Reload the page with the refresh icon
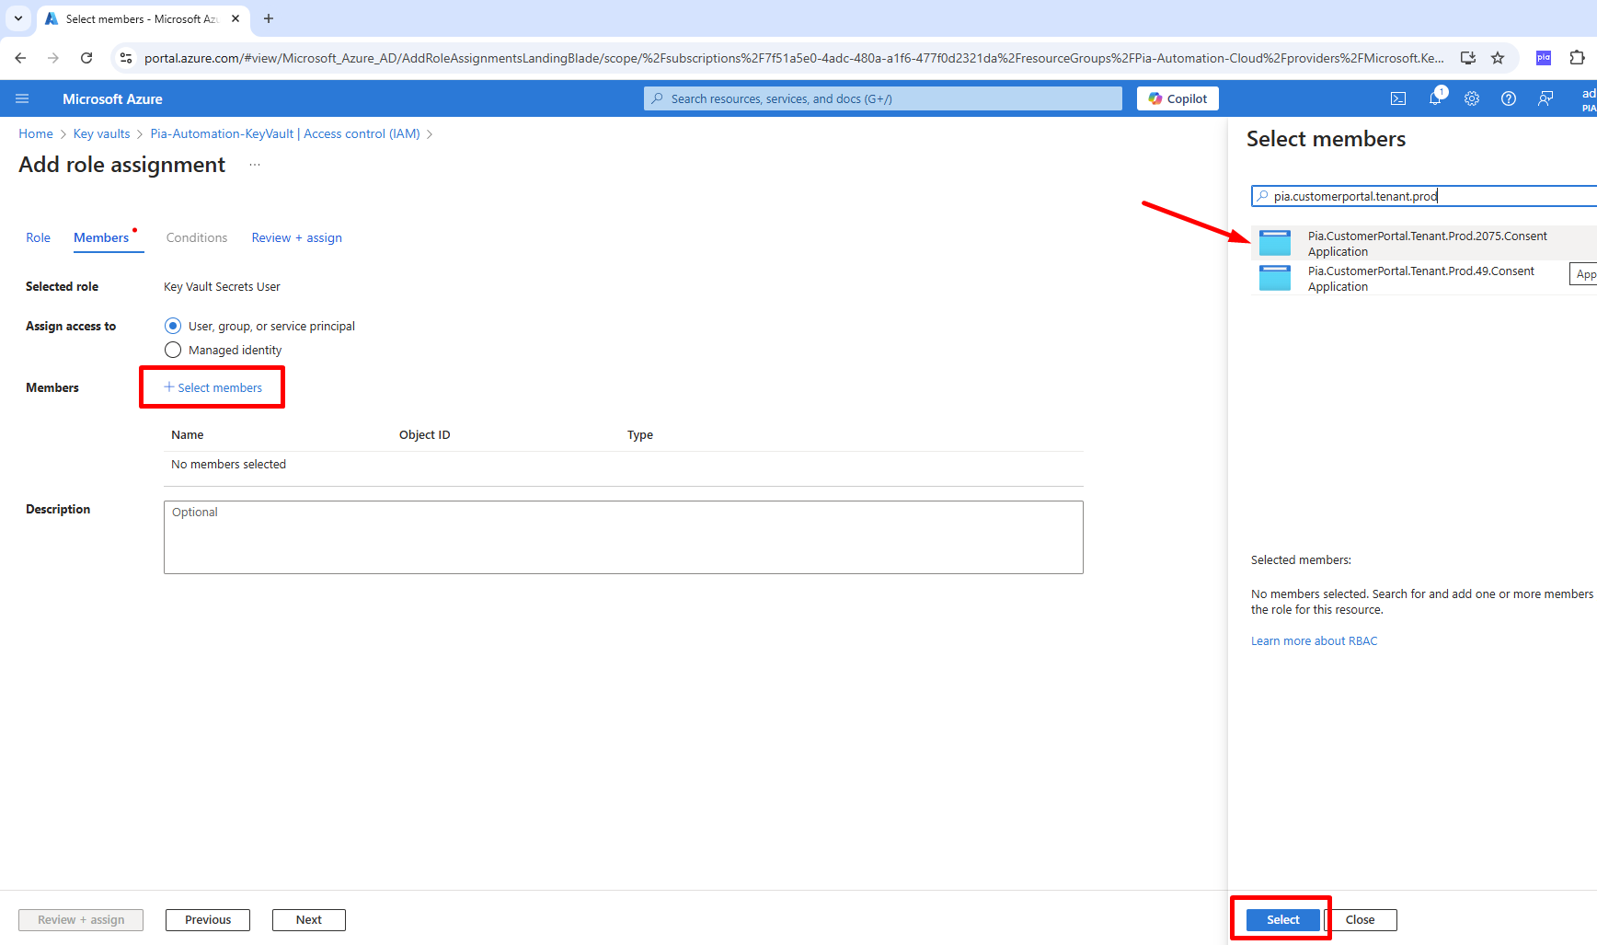 [x=86, y=58]
